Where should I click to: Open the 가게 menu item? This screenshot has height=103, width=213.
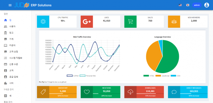(x=16, y=39)
